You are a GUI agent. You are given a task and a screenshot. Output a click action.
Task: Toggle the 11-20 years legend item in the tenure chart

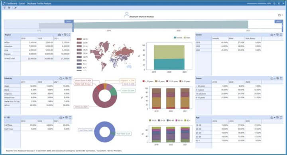pos(172,81)
